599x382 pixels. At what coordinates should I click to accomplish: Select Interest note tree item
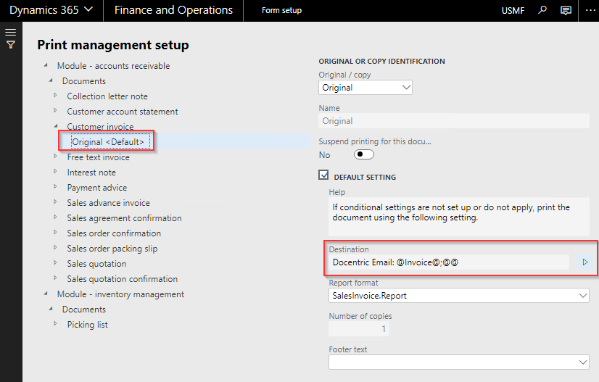pos(91,173)
